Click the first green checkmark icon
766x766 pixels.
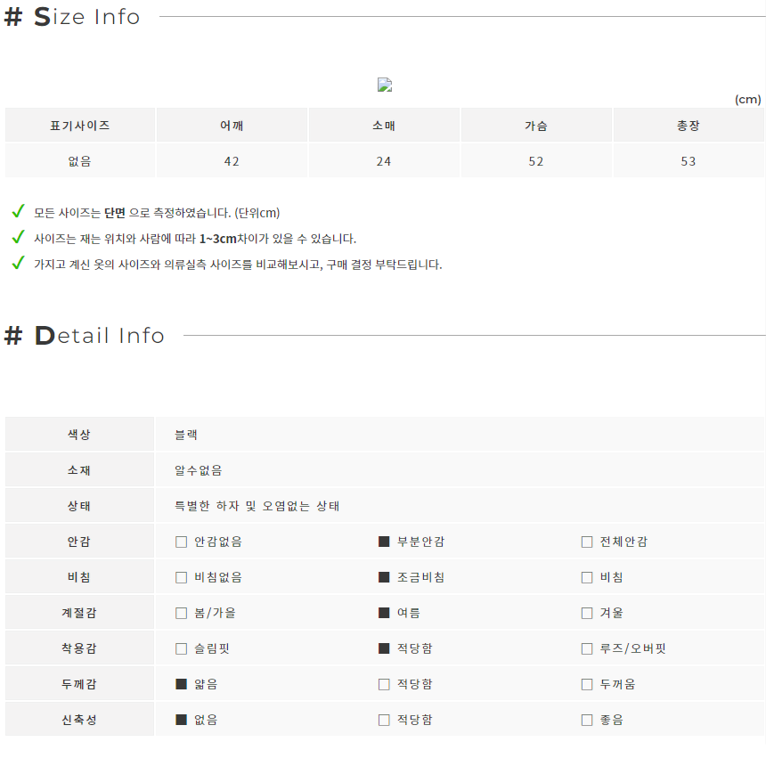point(18,211)
